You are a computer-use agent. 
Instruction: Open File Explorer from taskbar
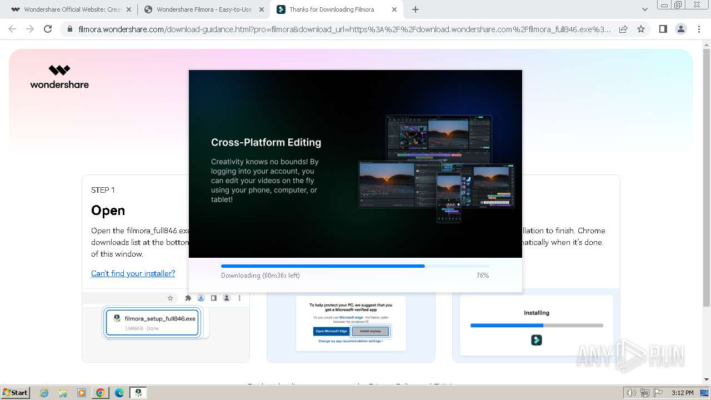click(x=63, y=393)
